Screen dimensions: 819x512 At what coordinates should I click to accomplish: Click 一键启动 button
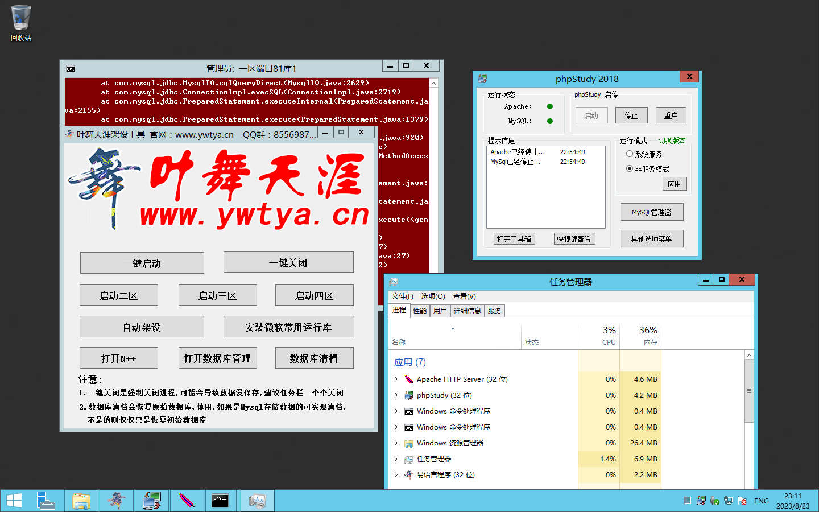142,263
